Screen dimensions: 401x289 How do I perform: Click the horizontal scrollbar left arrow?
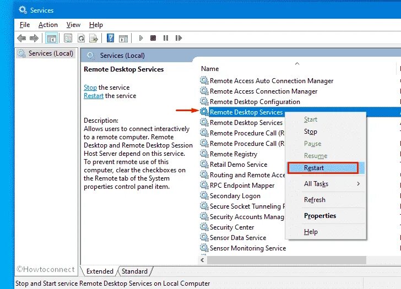203,260
